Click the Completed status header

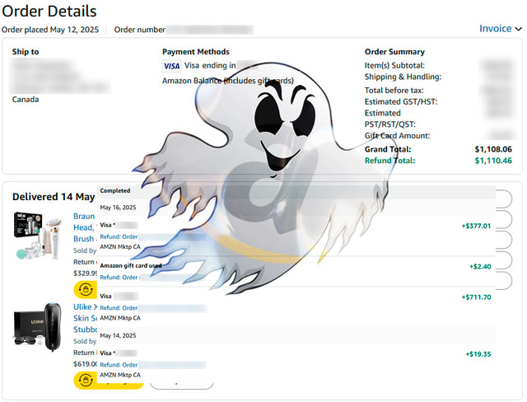point(115,190)
